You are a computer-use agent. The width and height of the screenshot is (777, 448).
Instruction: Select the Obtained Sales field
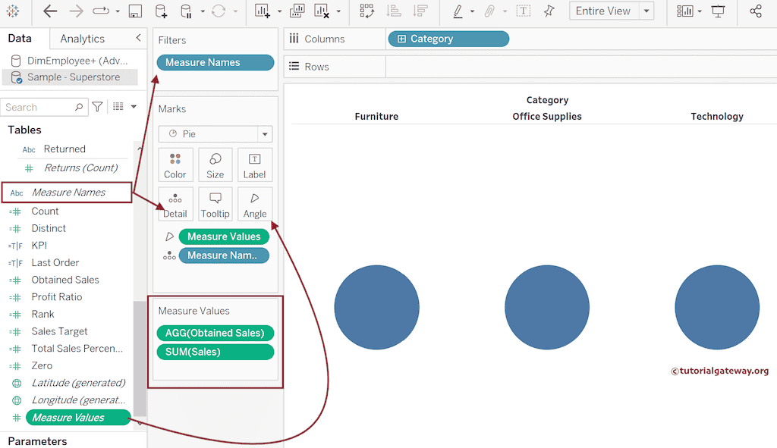[x=65, y=280]
